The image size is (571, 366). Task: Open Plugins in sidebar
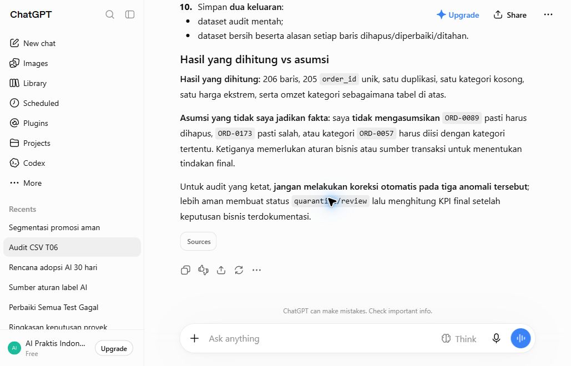coord(72,123)
